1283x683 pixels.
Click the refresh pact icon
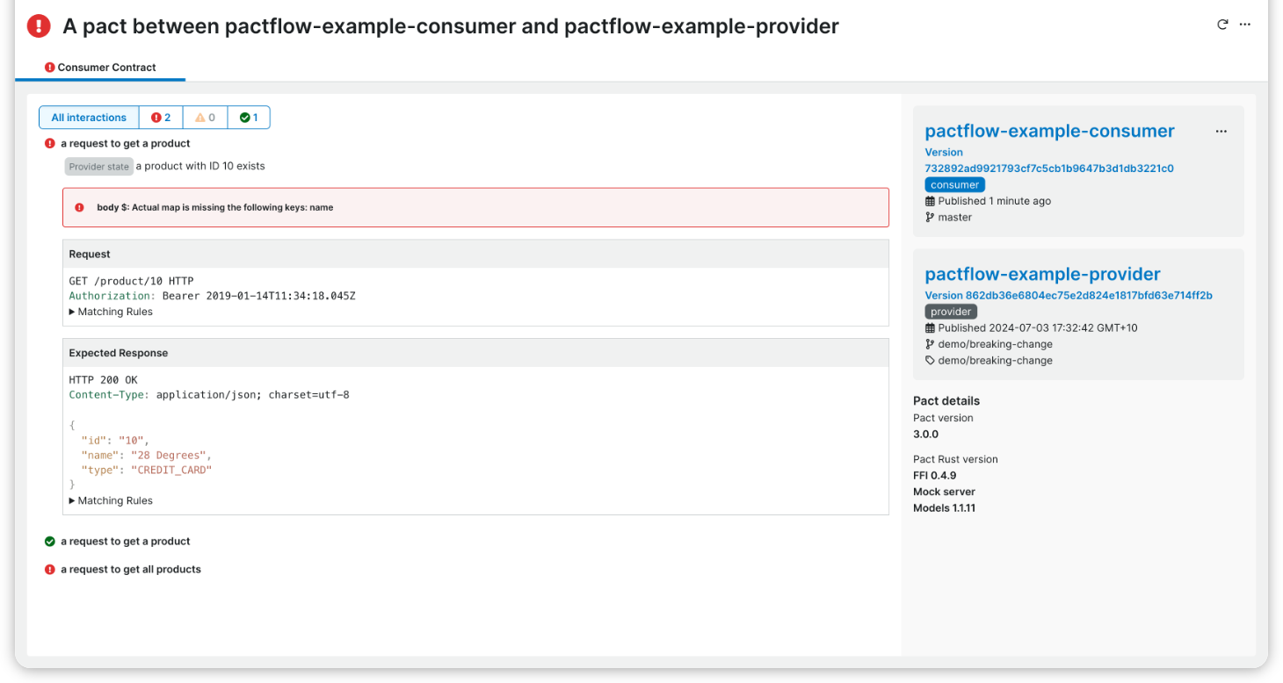point(1221,25)
